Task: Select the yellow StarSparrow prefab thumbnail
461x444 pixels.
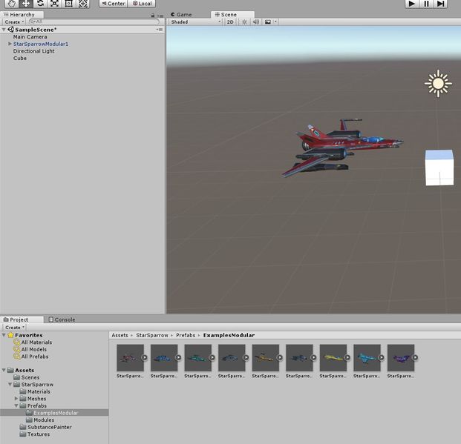Action: click(333, 358)
